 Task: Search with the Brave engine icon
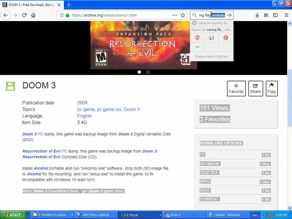pyautogui.click(x=197, y=38)
